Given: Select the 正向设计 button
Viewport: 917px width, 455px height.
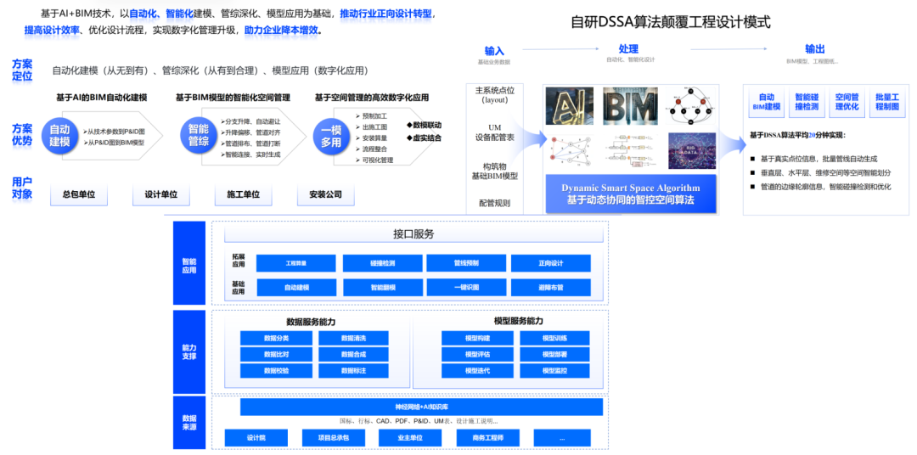Looking at the screenshot, I should click(x=550, y=263).
